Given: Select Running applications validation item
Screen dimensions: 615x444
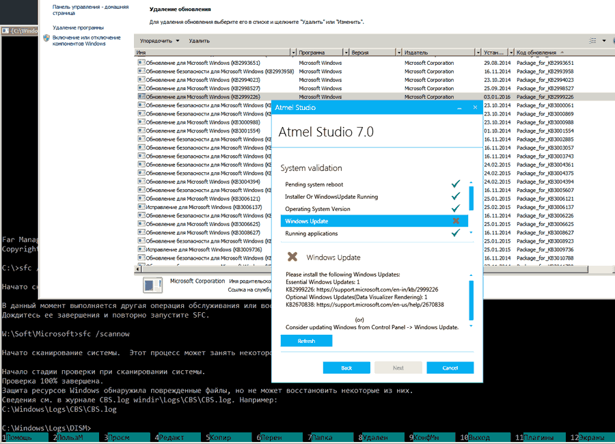Looking at the screenshot, I should [374, 233].
